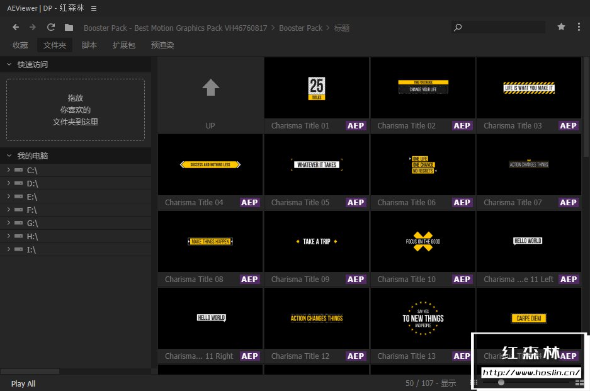Click the '50 / 107 - 显示' status text

(x=431, y=383)
